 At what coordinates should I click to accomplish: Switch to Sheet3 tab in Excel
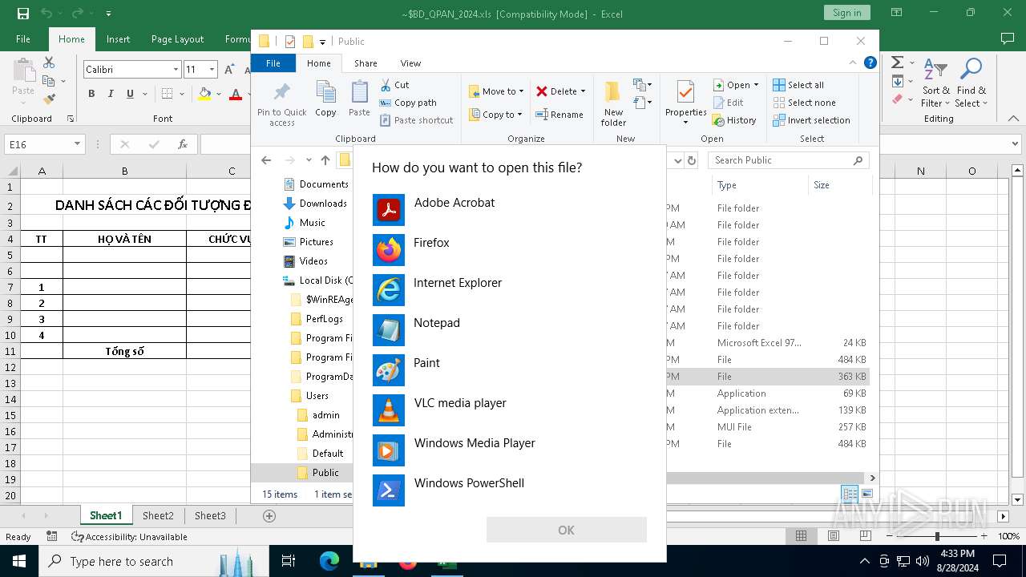(210, 515)
